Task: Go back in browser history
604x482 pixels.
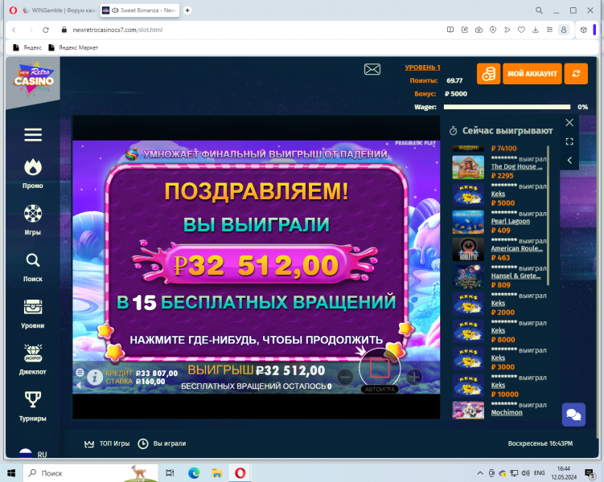Action: (14, 30)
